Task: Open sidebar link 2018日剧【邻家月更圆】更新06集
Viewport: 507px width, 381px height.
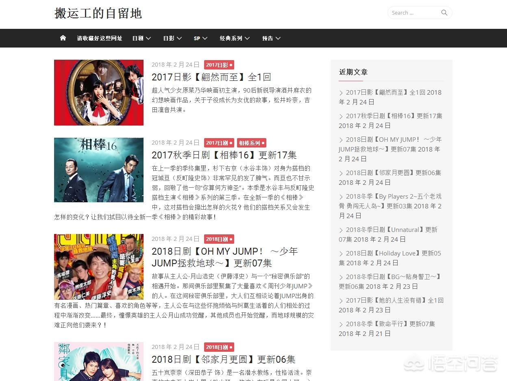Action: [x=394, y=173]
